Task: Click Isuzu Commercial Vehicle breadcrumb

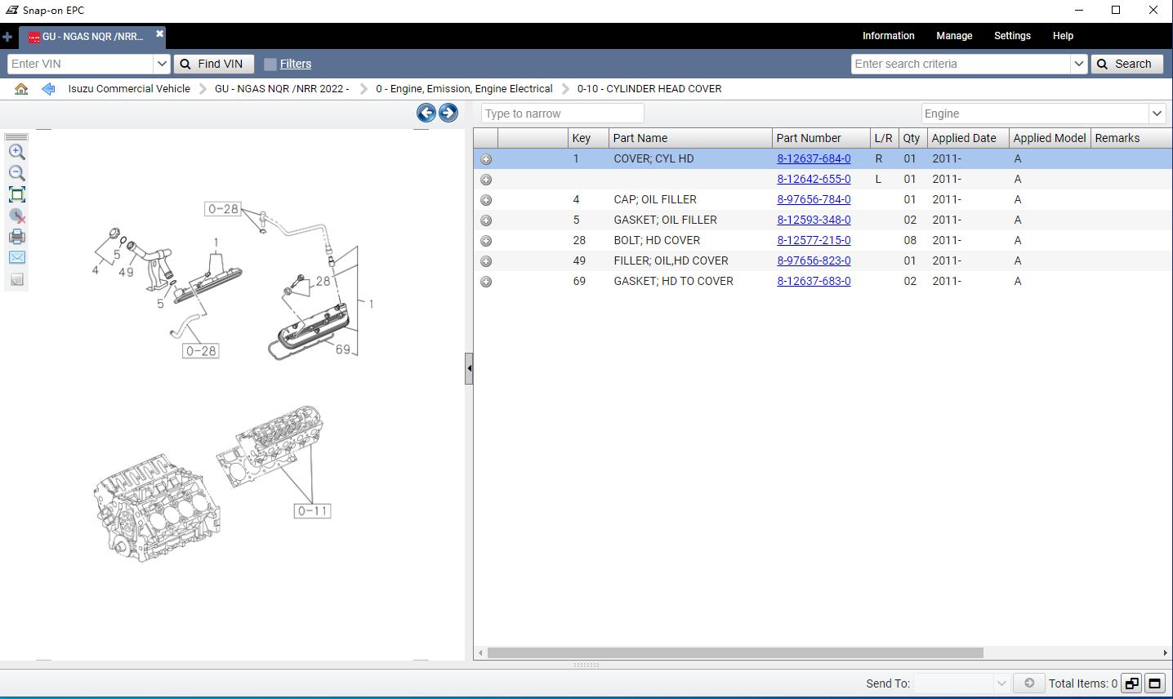Action: click(x=129, y=89)
